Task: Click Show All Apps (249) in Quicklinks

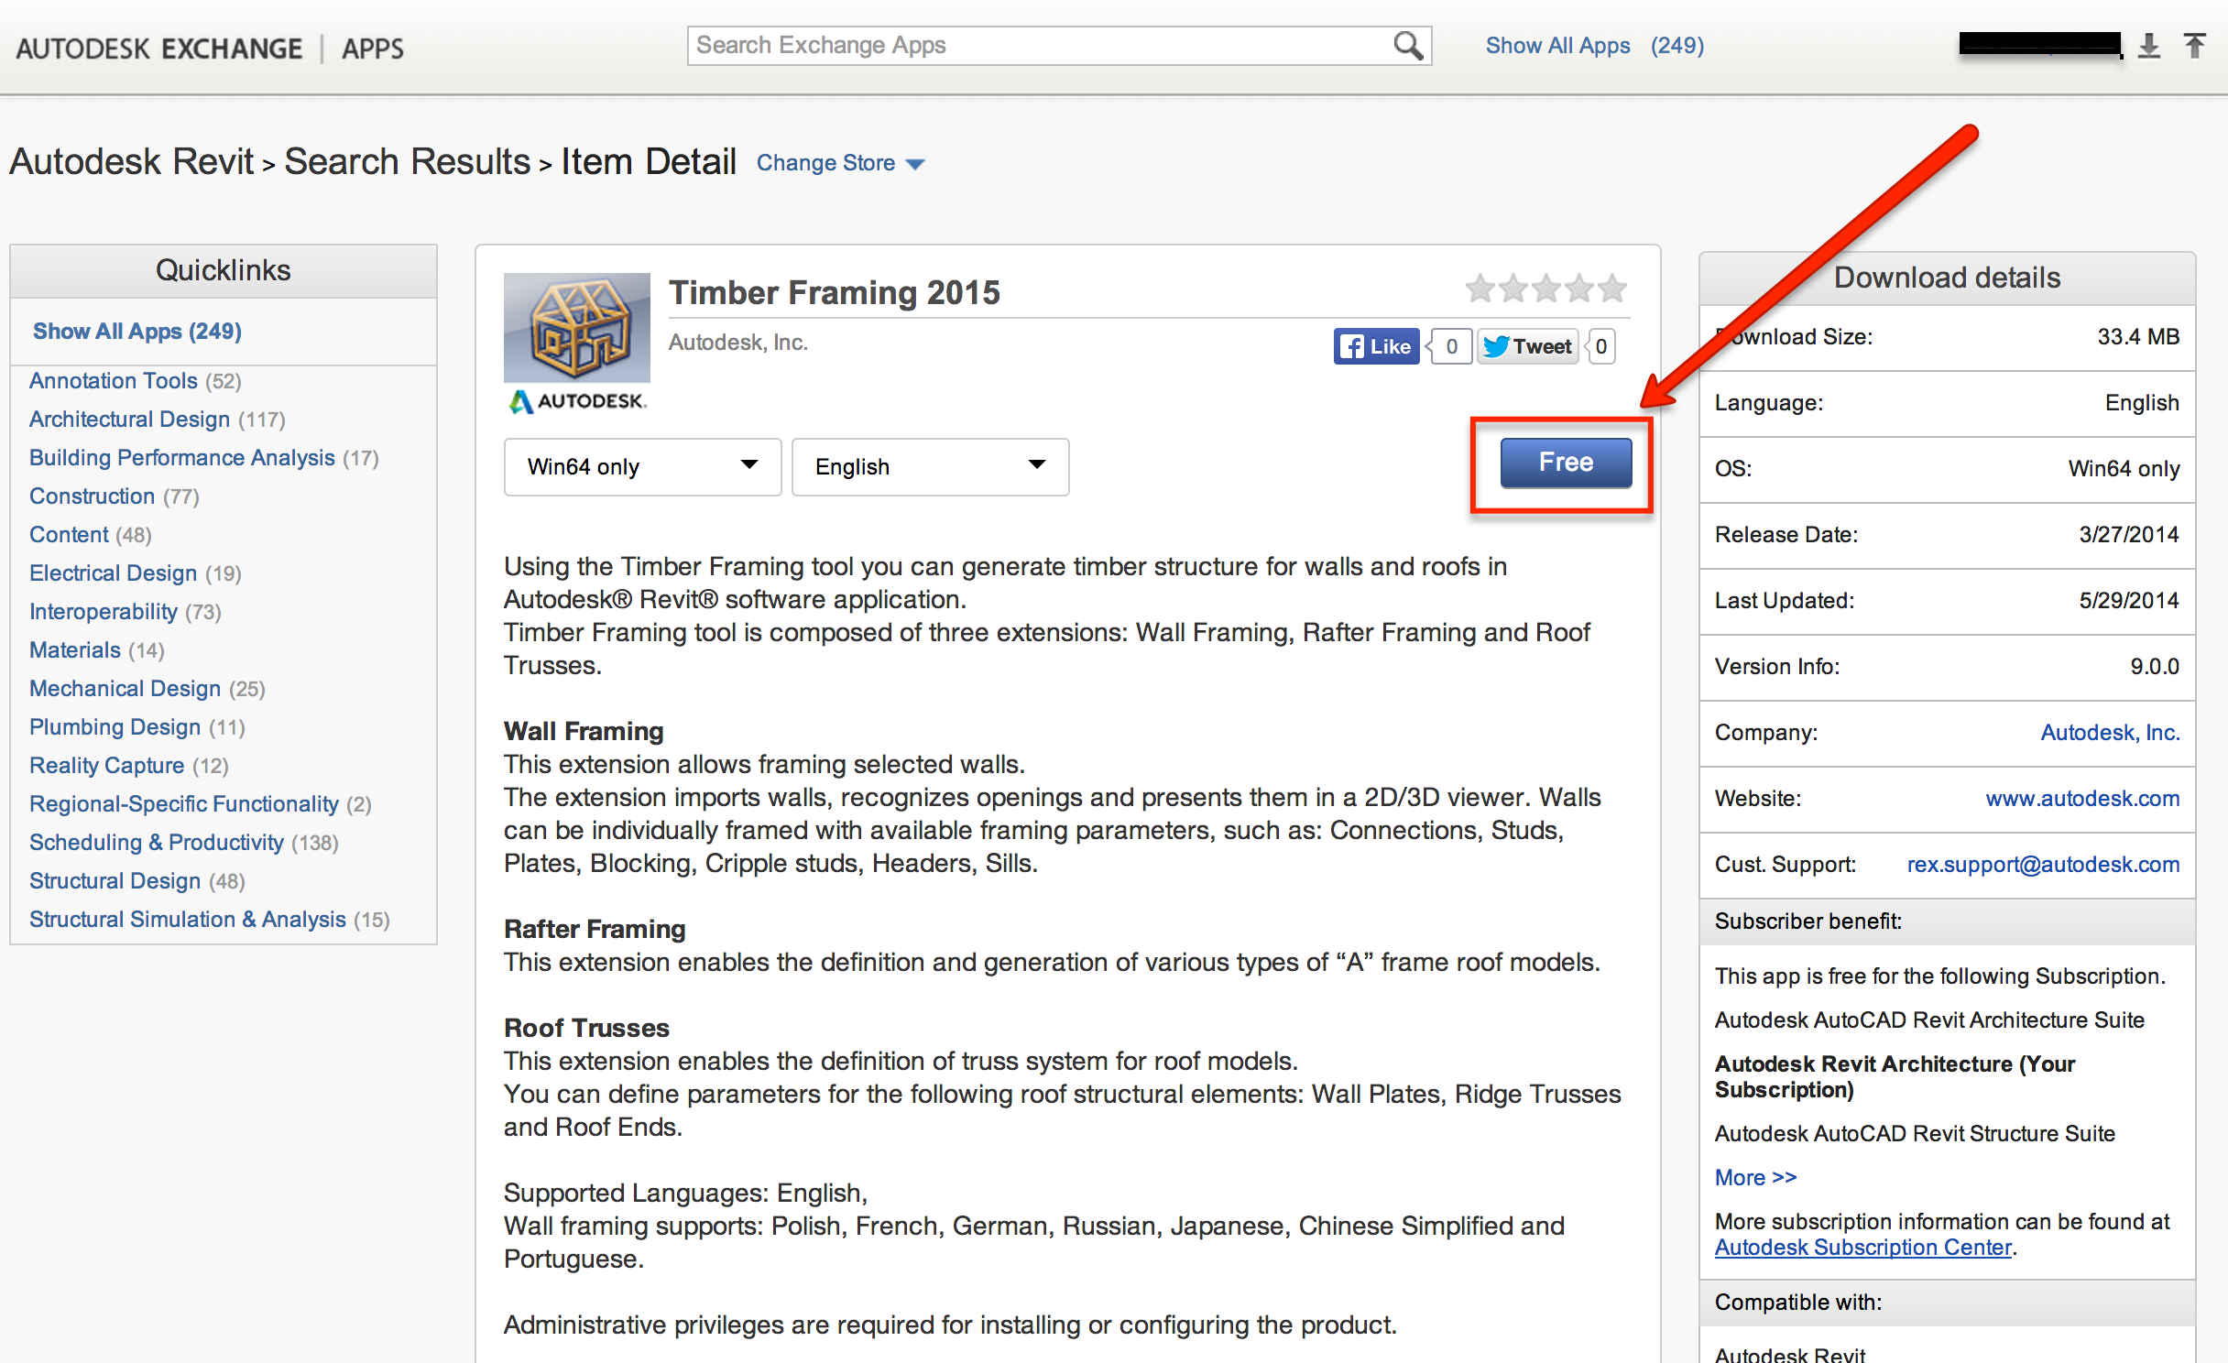Action: coord(137,332)
